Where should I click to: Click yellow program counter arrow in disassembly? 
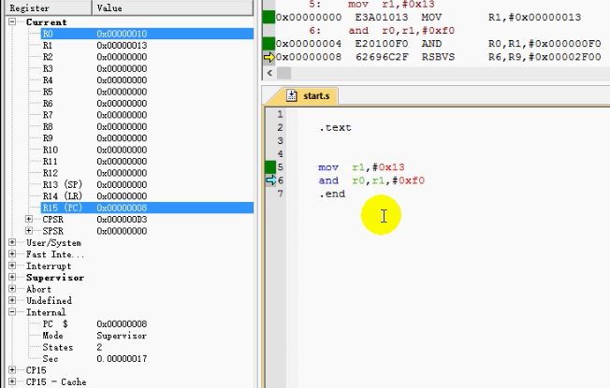268,56
